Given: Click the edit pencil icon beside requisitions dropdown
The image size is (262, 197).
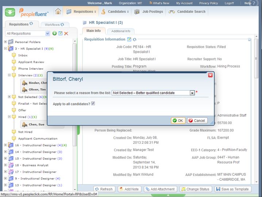Looking at the screenshot, I should 60,34.
